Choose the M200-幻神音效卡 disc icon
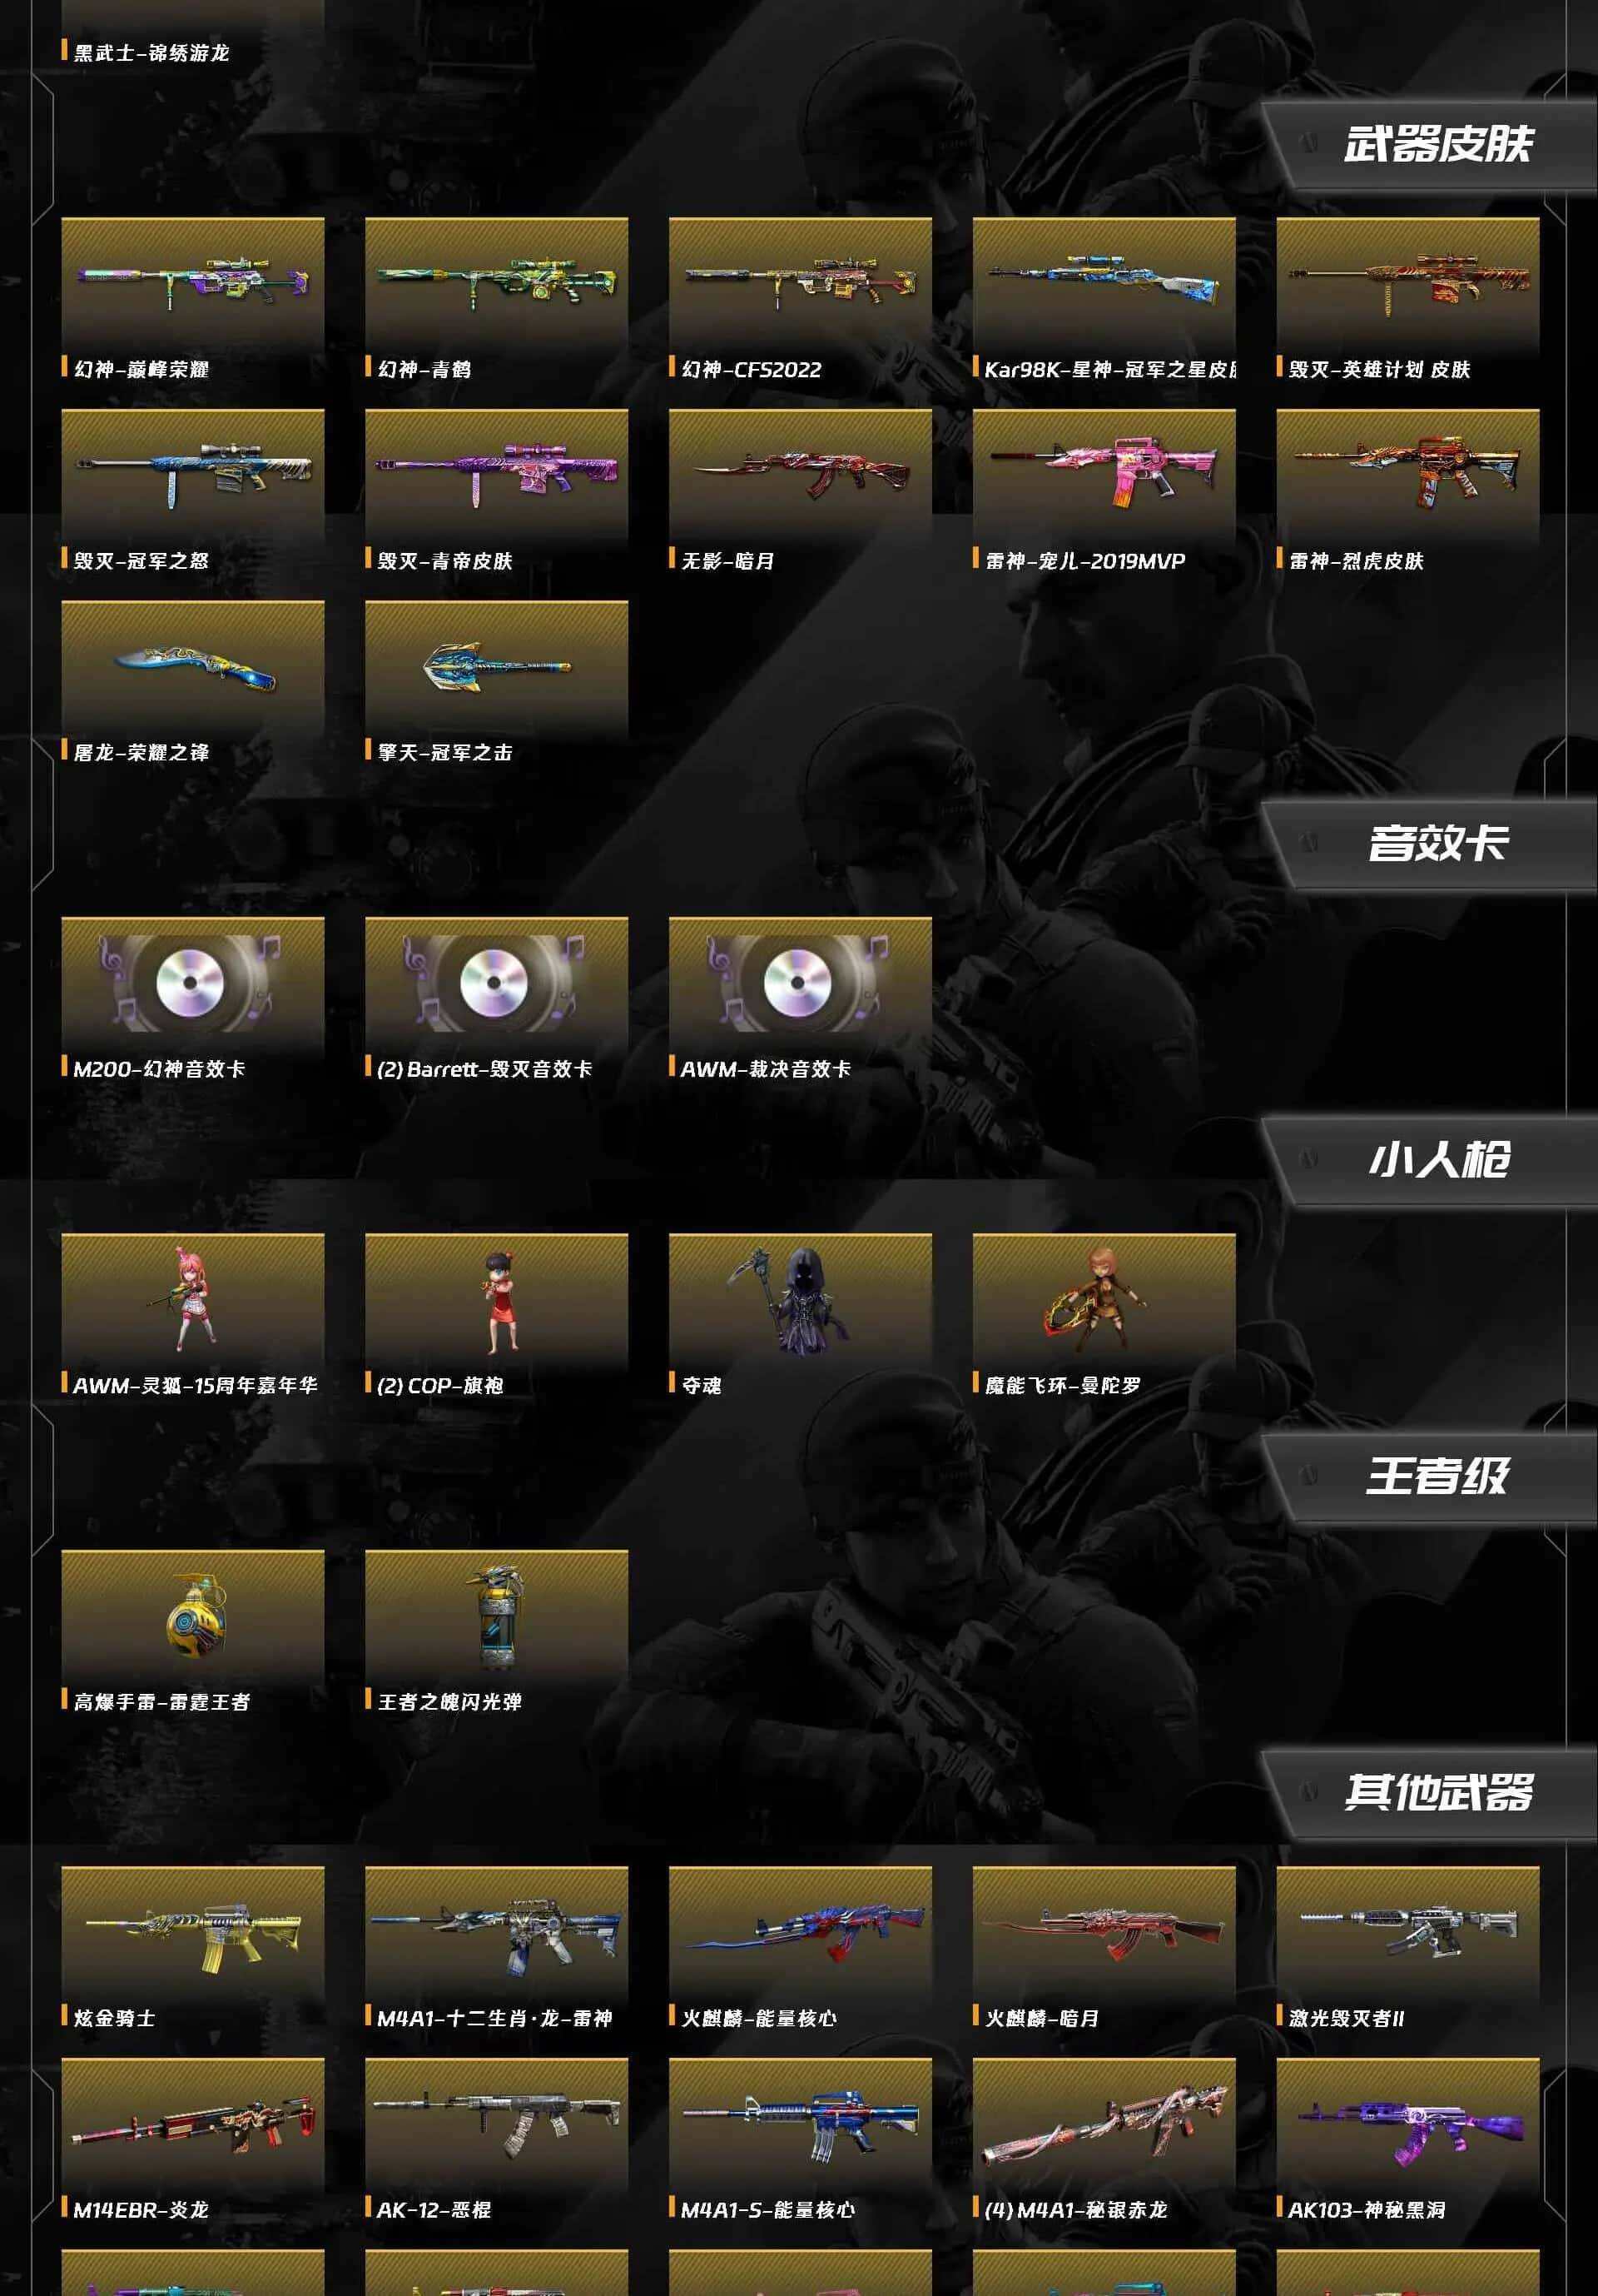1598x2296 pixels. [x=193, y=984]
